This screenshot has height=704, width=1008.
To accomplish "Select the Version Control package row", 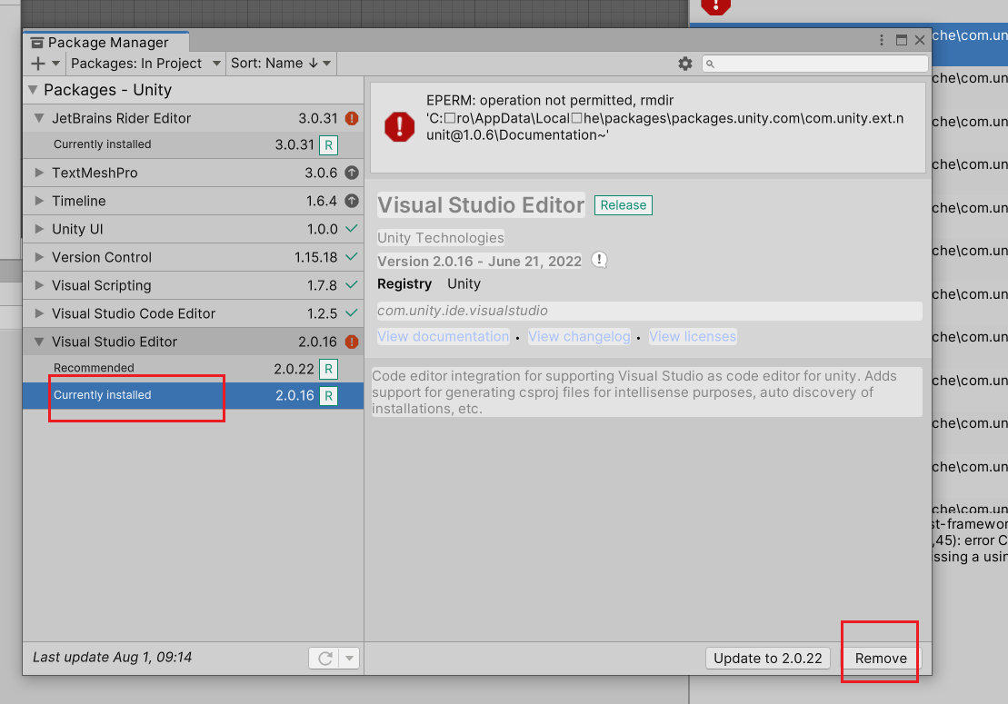I will (193, 257).
